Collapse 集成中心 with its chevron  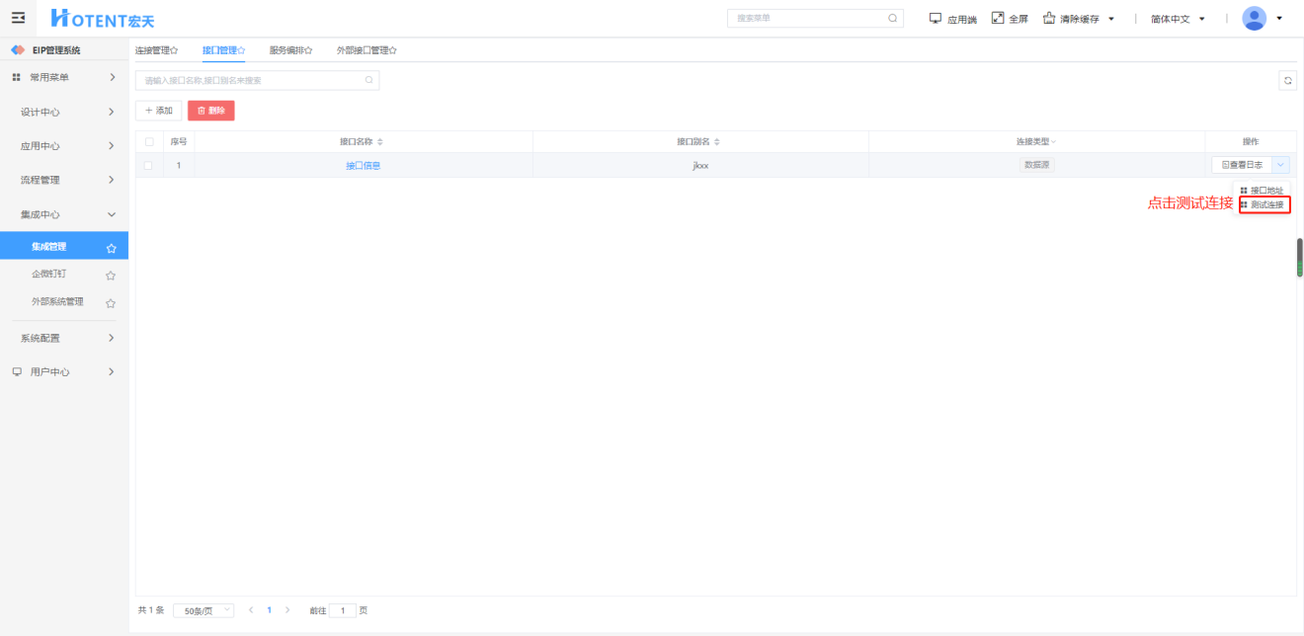click(112, 214)
